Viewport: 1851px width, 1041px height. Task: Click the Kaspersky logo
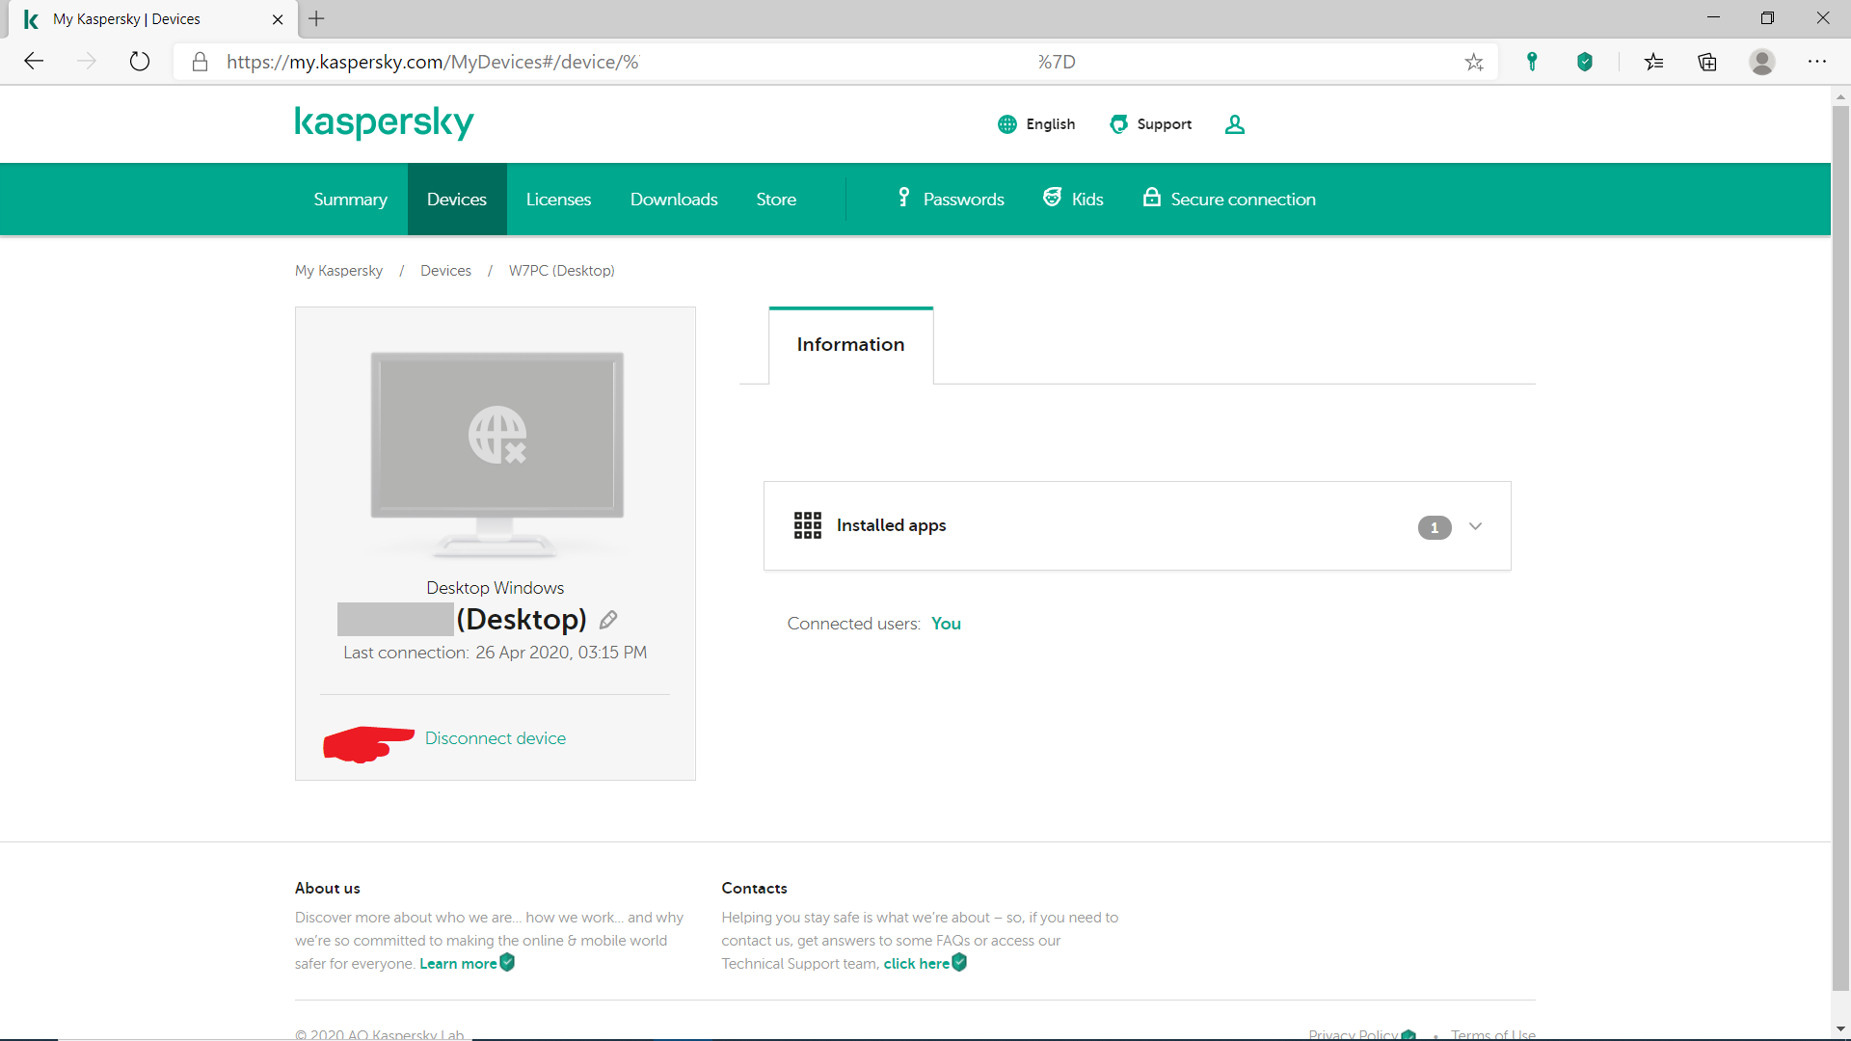[x=384, y=122]
